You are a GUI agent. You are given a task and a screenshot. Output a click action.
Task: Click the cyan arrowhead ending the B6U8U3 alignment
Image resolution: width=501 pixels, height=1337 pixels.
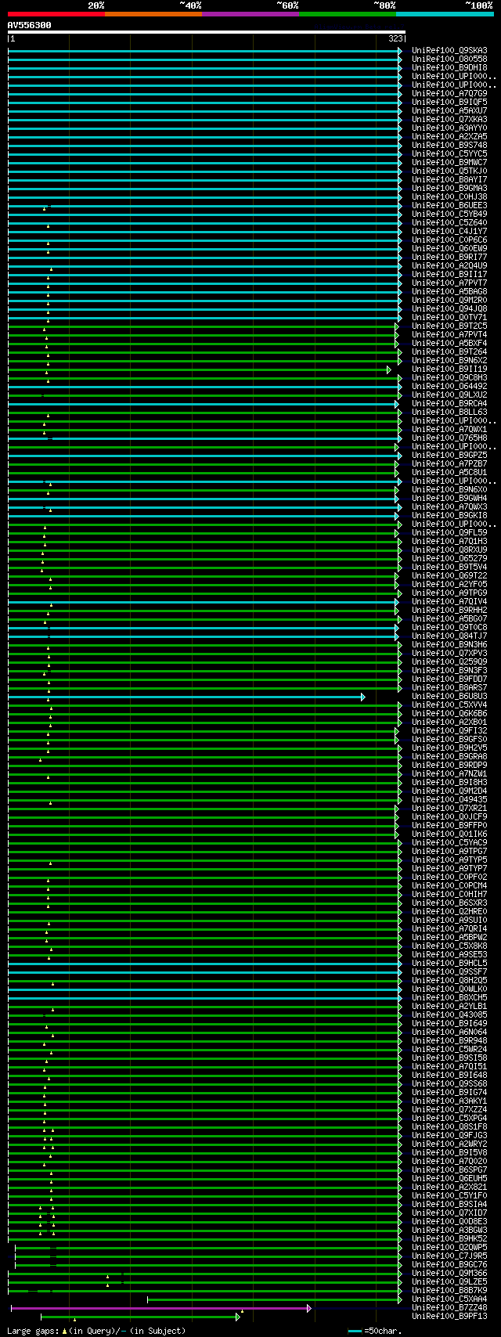362,697
